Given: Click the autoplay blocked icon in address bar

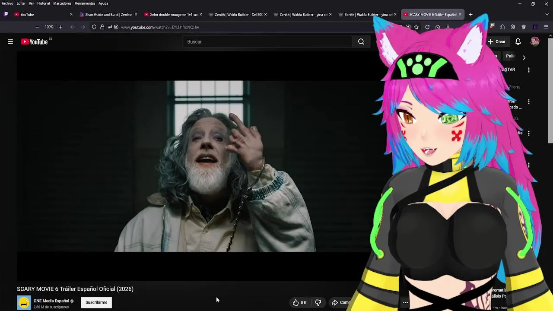Looking at the screenshot, I should point(116,27).
